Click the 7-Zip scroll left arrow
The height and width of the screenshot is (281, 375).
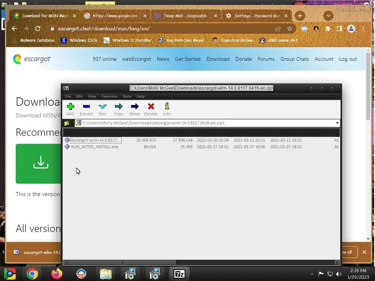(x=66, y=263)
